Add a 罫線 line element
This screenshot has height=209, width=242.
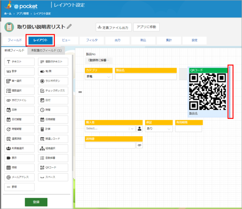(x=19, y=187)
